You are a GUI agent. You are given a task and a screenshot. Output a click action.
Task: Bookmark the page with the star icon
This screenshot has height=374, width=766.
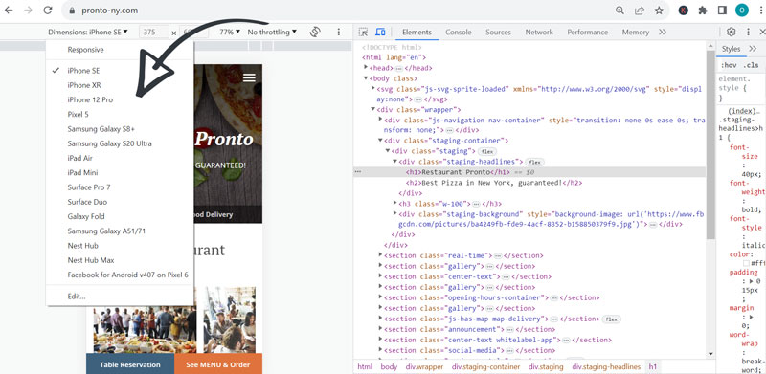[659, 11]
